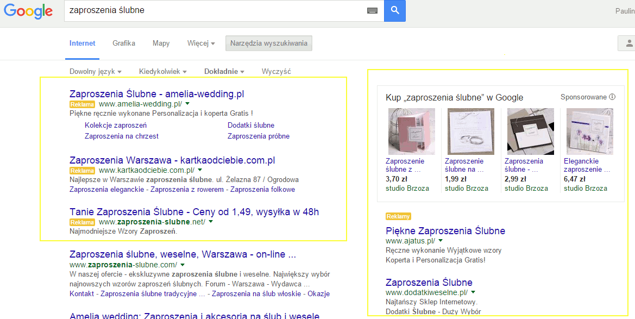Open the account profile icon button
Image resolution: width=635 pixels, height=319 pixels.
click(628, 43)
